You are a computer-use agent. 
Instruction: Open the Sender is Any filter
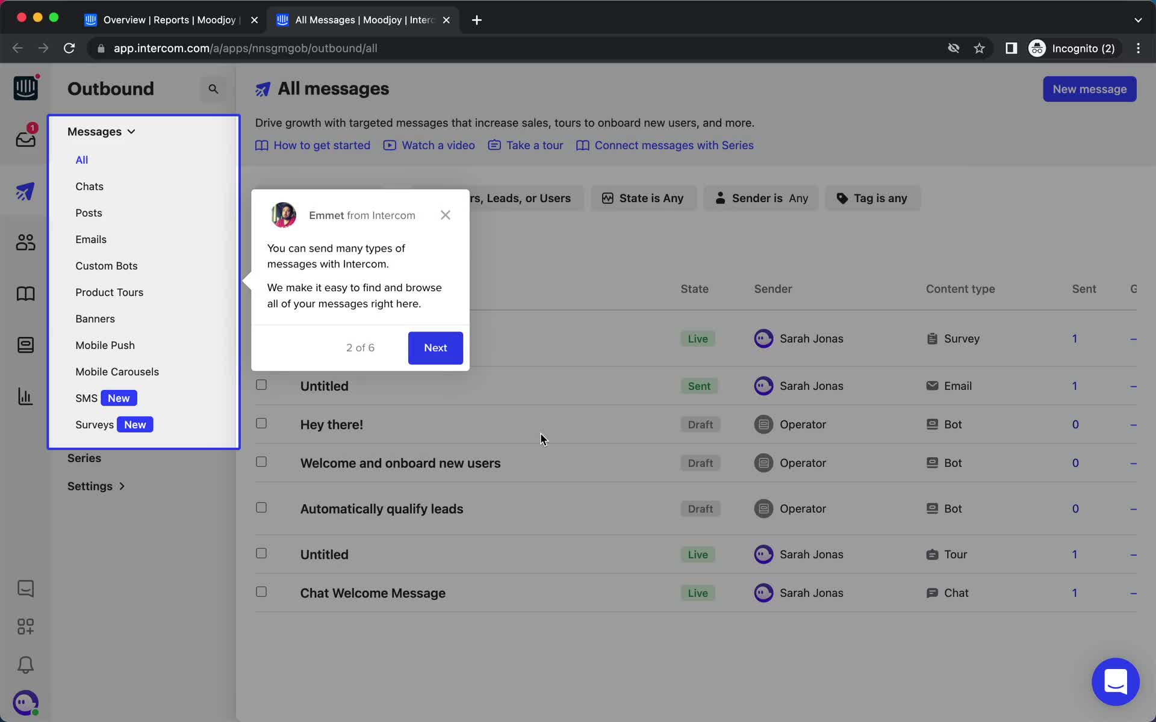click(x=761, y=198)
